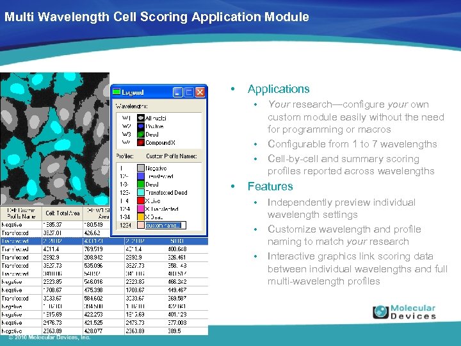Click Negative in the 1585.37 row
The width and height of the screenshot is (461, 346).
point(12,225)
